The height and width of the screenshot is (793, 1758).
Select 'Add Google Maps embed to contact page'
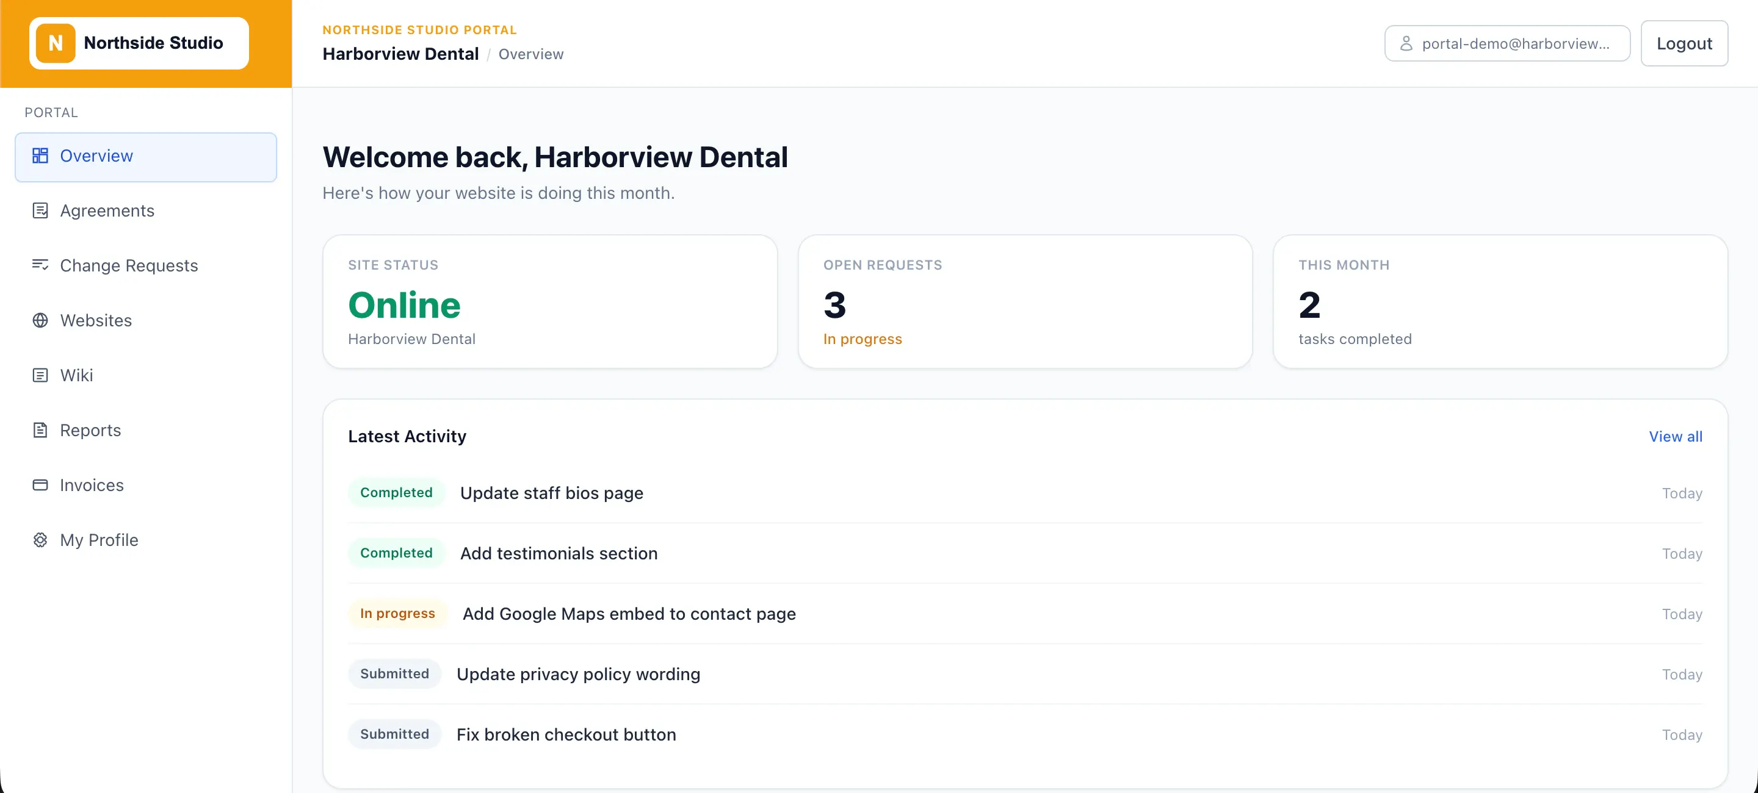click(x=629, y=614)
